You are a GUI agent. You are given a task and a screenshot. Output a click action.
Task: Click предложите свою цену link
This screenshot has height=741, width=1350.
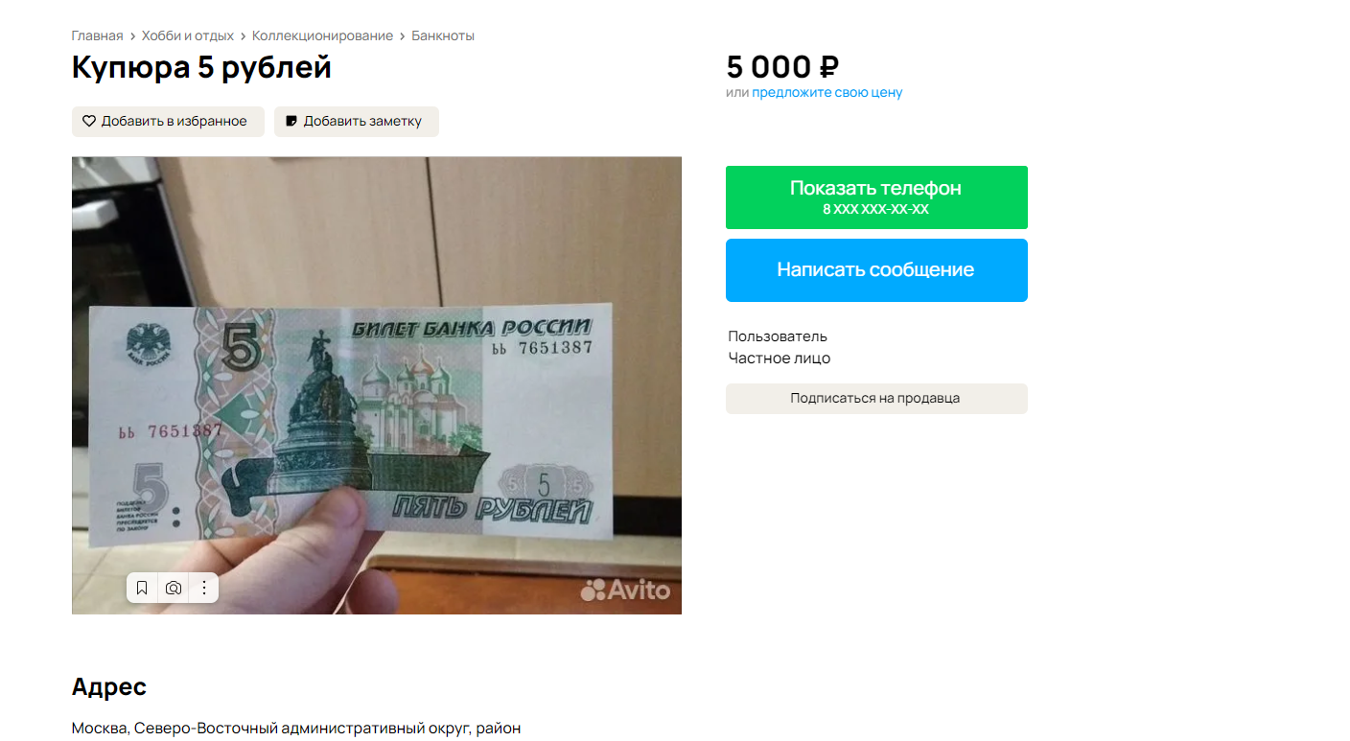click(x=827, y=93)
